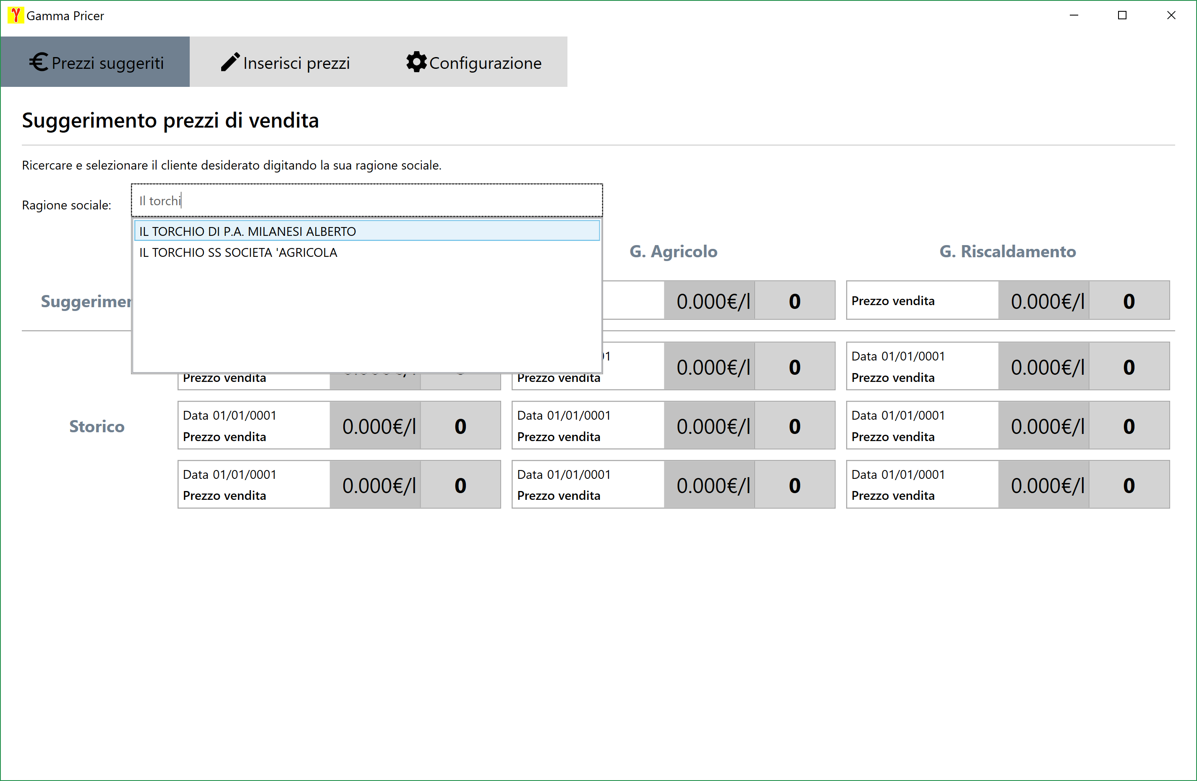Click third Storico row G. Agricolo quantity 0
Screen dimensions: 1197x781
click(x=795, y=485)
